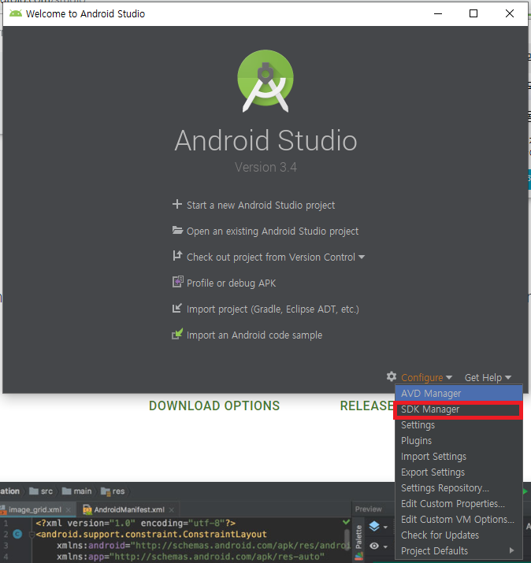Close the AndroidManifest.xml tab
The width and height of the screenshot is (531, 563).
pos(172,510)
